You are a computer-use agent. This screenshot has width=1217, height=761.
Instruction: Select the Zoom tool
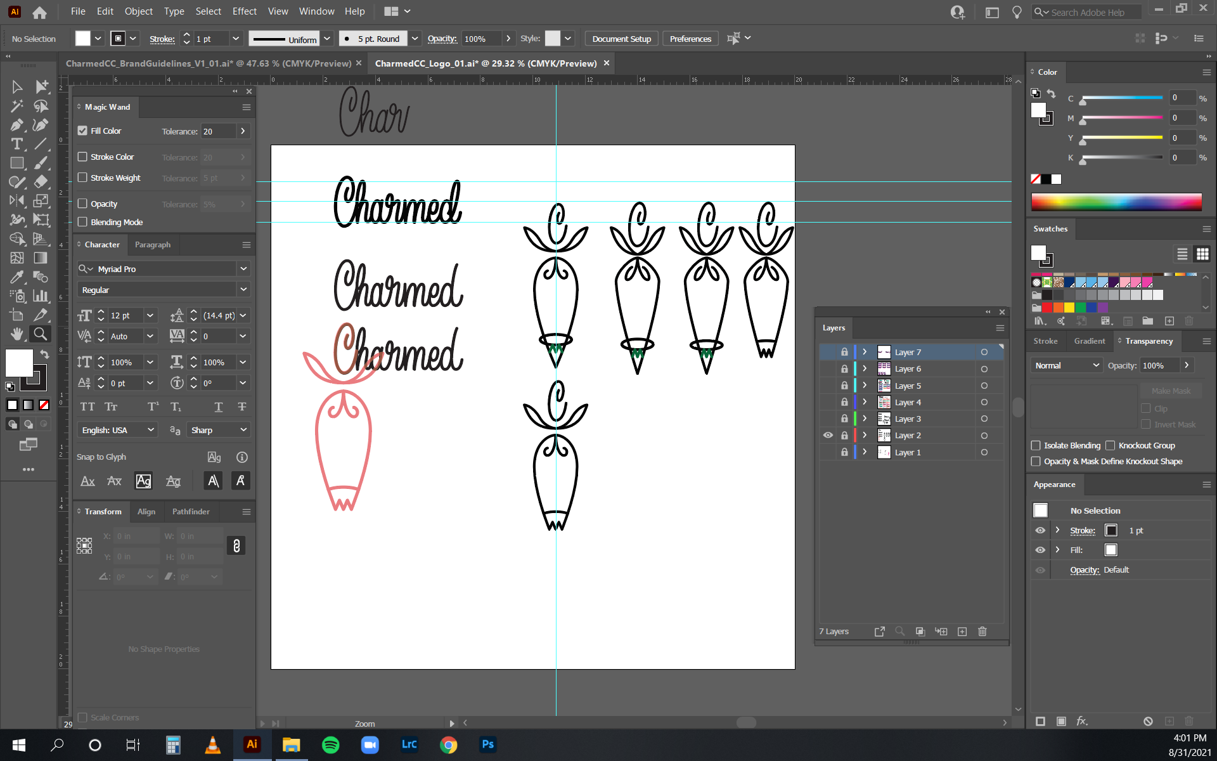point(41,334)
